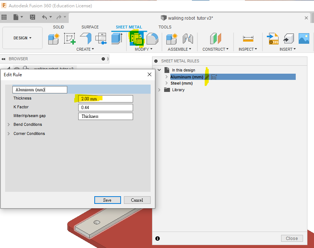Expand Bend Conditions section
This screenshot has width=314, height=248.
[8, 125]
